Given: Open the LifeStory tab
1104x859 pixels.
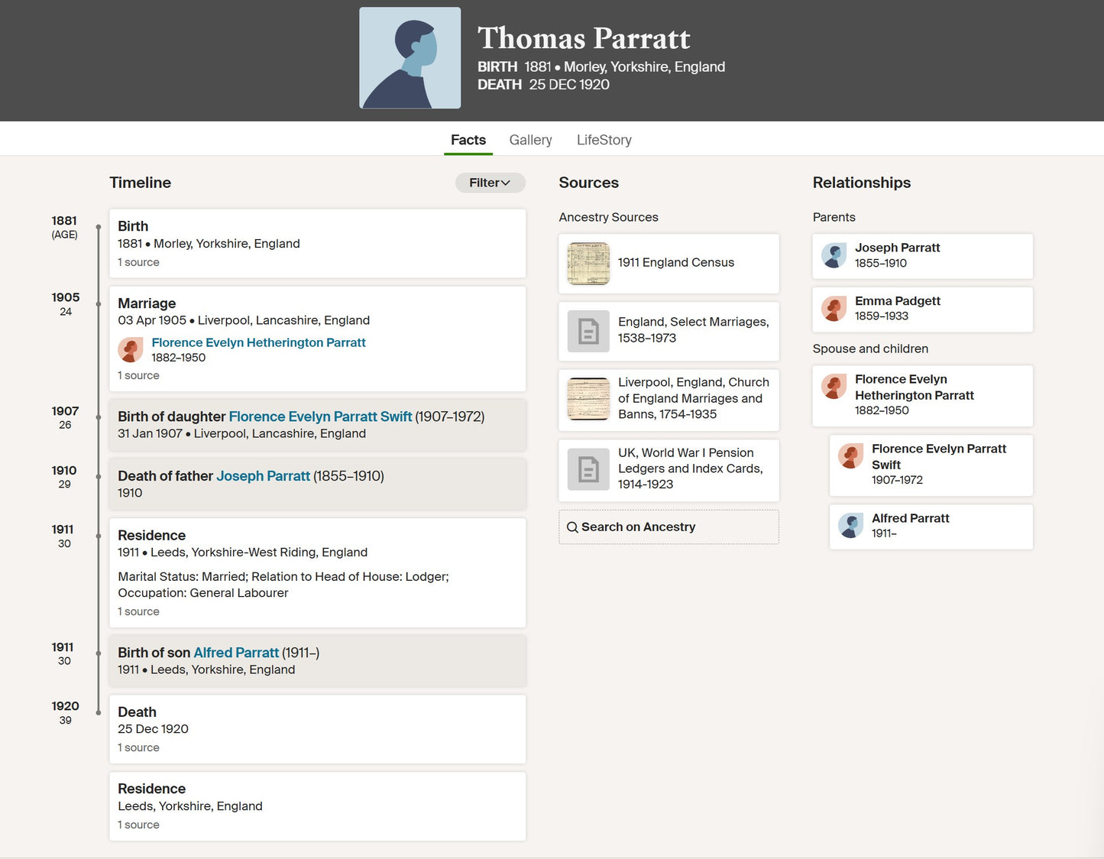Looking at the screenshot, I should tap(604, 140).
